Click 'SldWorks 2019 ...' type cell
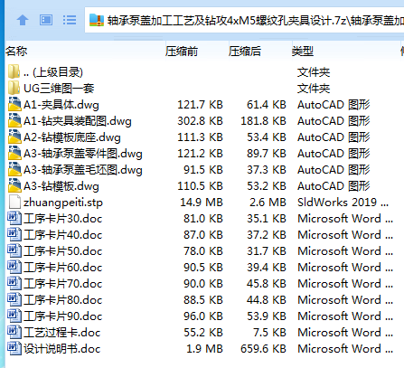Viewport: 404px width, 368px height. (343, 202)
